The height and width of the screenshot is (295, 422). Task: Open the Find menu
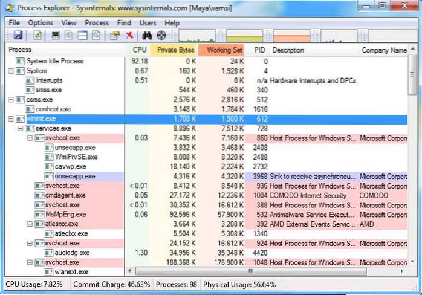pos(124,23)
